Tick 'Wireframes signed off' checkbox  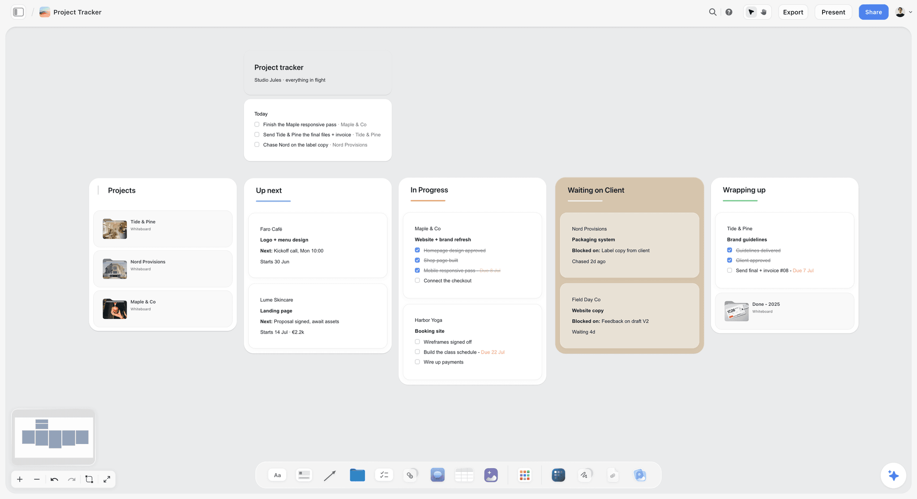[417, 342]
